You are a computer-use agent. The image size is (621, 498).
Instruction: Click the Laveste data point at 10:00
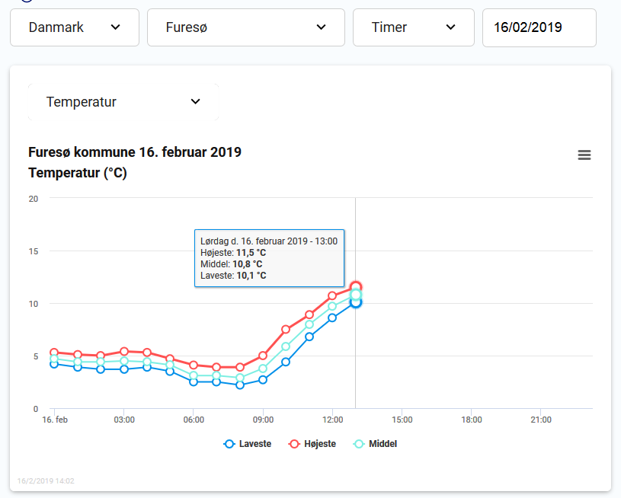[x=286, y=362]
